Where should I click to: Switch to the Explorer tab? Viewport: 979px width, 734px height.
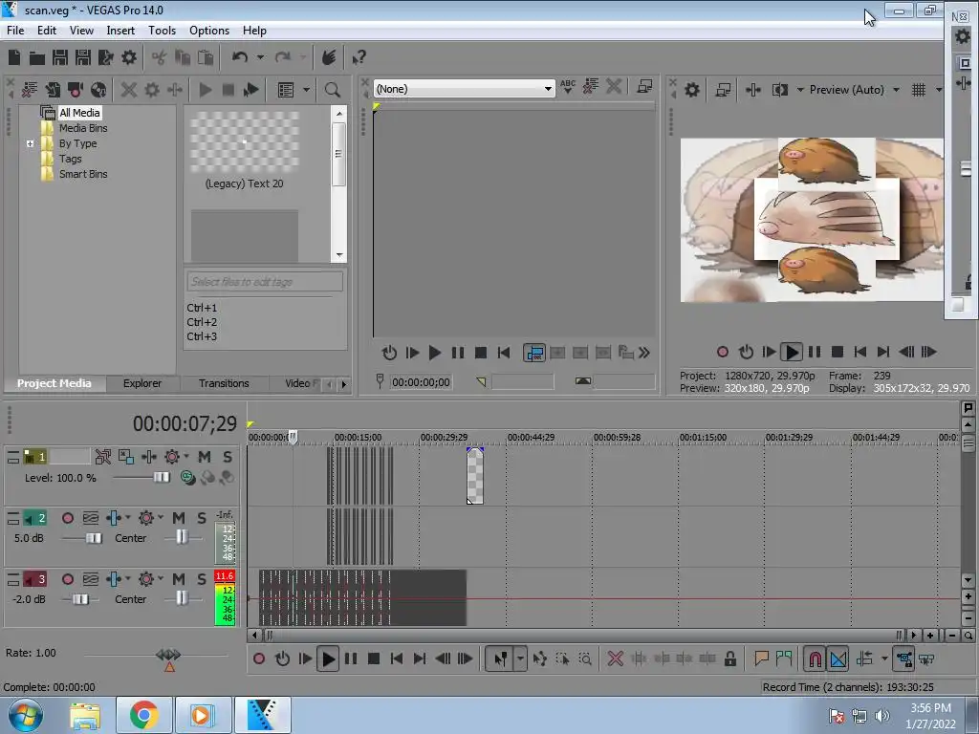click(142, 383)
